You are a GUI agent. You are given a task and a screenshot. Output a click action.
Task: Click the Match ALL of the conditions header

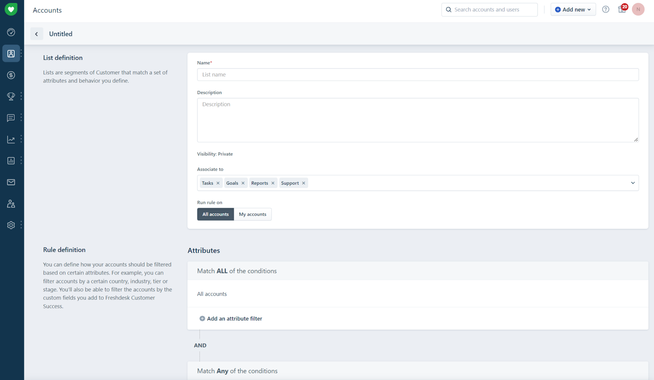coord(237,271)
